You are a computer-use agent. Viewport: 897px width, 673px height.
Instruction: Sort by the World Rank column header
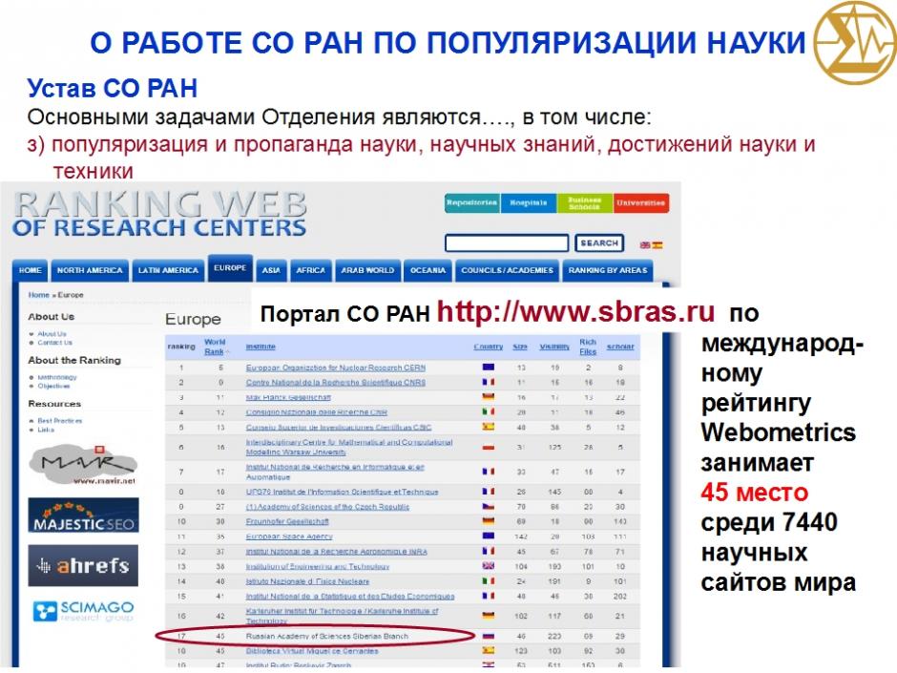[215, 347]
